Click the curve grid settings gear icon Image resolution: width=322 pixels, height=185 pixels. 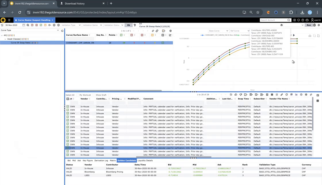point(170,31)
